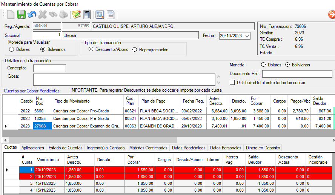The height and width of the screenshot is (195, 335).
Task: Click the name field CASTILLO QUISPE, ARTURO ALEJANDRO
Action: pos(173,26)
